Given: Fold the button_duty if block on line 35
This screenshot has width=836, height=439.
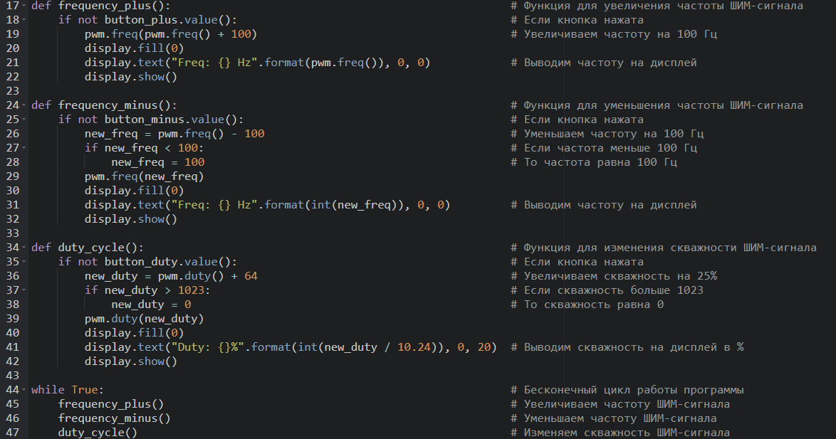Looking at the screenshot, I should click(x=24, y=262).
